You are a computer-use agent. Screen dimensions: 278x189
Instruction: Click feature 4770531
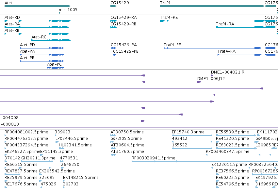pyautogui.click(x=62, y=161)
